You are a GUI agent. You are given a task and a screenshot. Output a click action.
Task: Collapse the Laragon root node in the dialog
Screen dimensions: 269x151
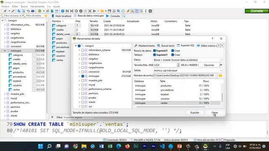[x=76, y=46]
